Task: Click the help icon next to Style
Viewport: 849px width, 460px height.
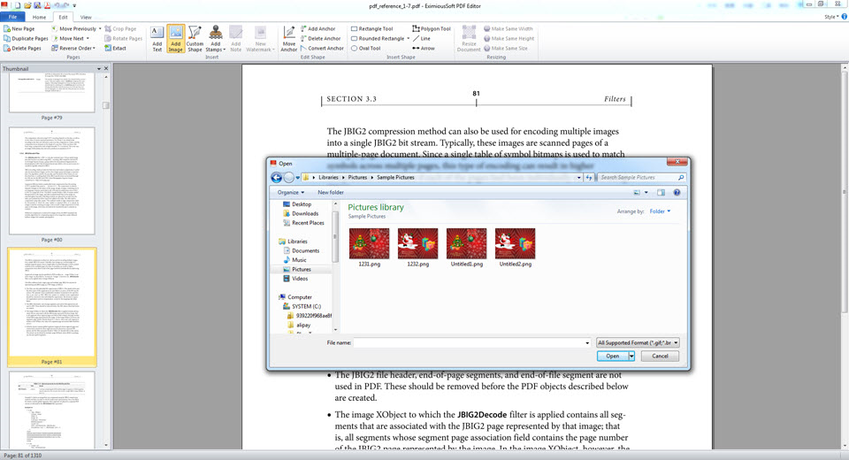Action: coord(844,17)
